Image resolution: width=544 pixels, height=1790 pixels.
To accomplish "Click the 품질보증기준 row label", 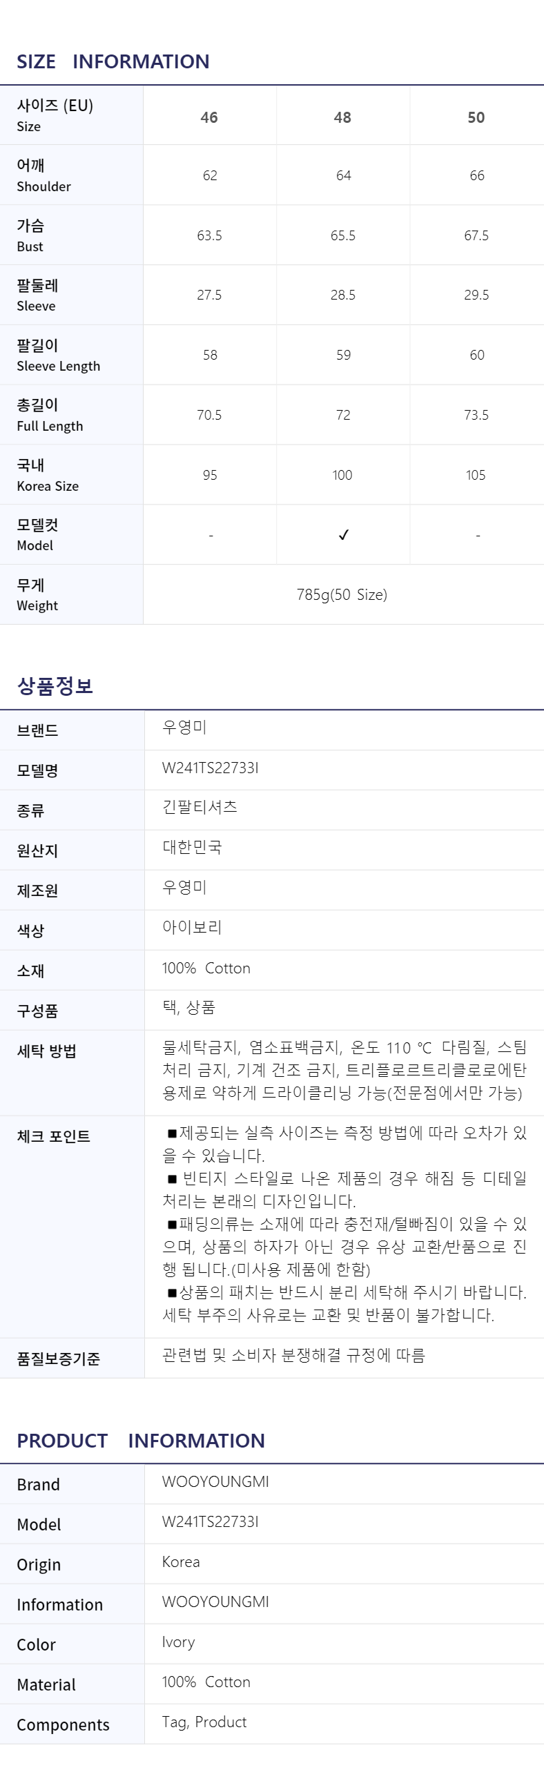I will tap(59, 1359).
